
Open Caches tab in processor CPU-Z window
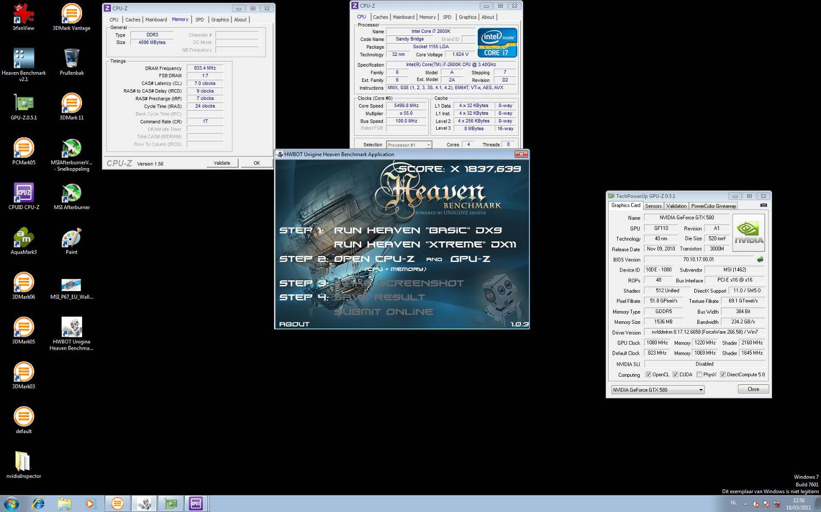[381, 17]
